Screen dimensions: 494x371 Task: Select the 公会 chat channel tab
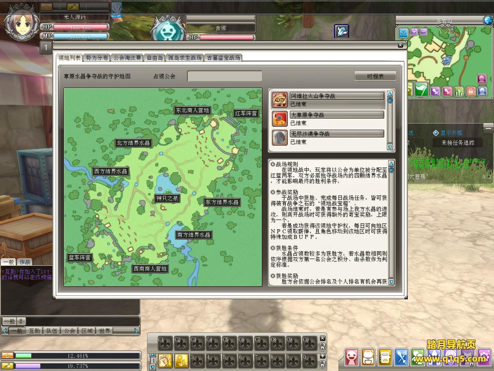(x=69, y=331)
